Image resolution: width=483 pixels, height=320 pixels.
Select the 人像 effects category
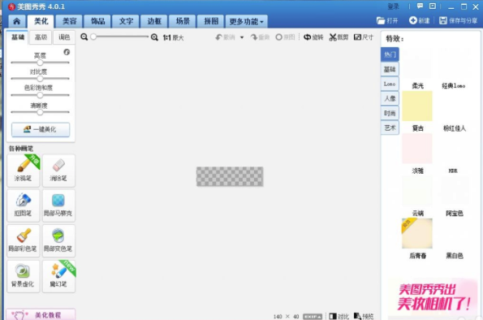click(390, 98)
